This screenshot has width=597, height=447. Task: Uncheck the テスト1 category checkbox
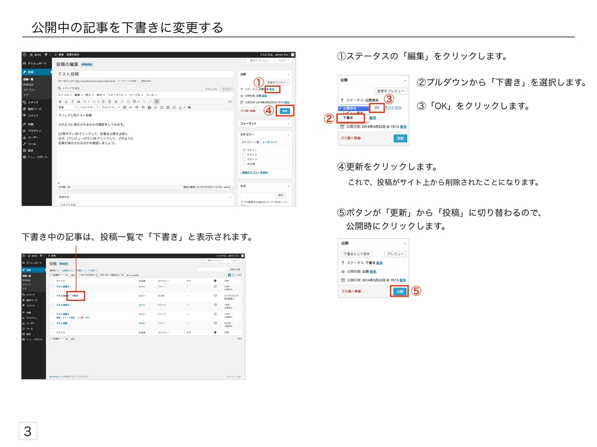[x=244, y=150]
